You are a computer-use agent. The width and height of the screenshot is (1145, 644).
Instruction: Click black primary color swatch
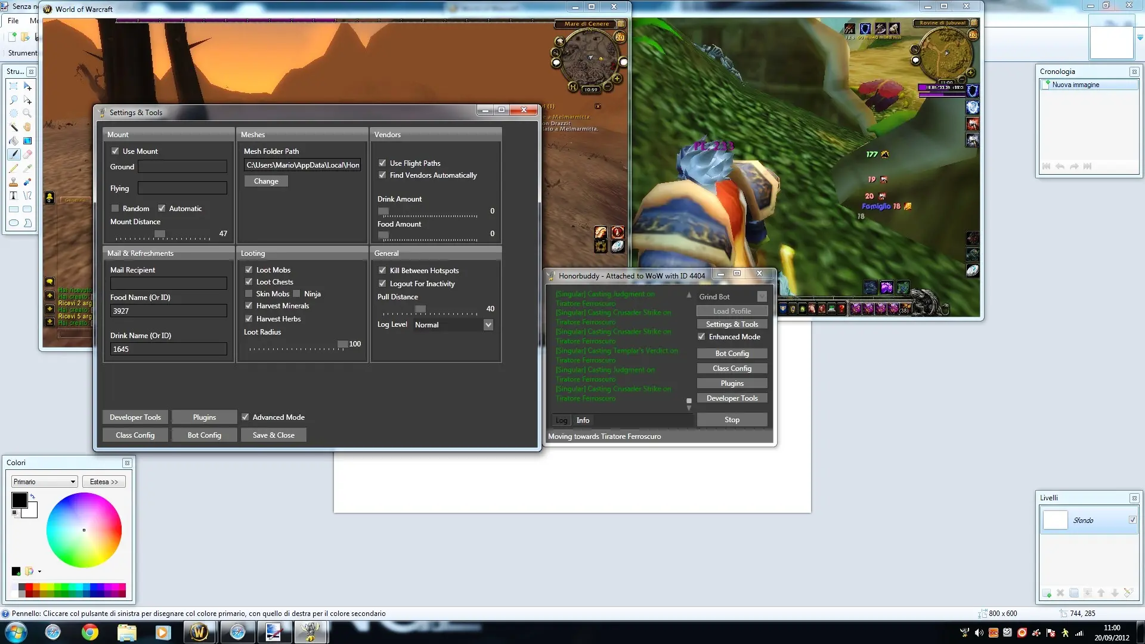coord(19,500)
